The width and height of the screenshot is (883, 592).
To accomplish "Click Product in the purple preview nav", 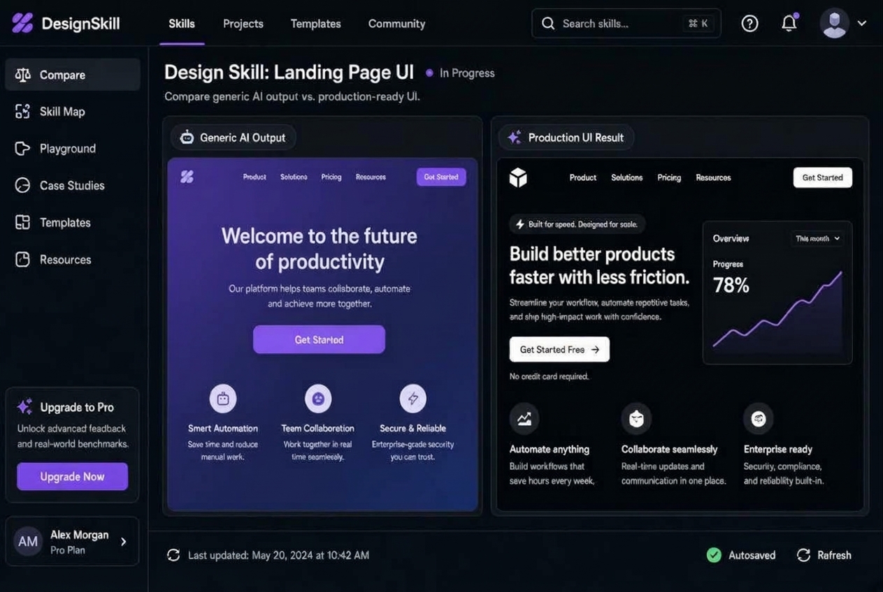I will click(254, 177).
